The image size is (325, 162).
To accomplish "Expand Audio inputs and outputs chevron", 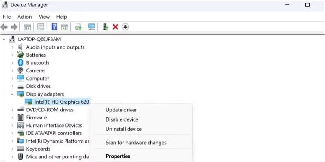I will tap(12, 47).
